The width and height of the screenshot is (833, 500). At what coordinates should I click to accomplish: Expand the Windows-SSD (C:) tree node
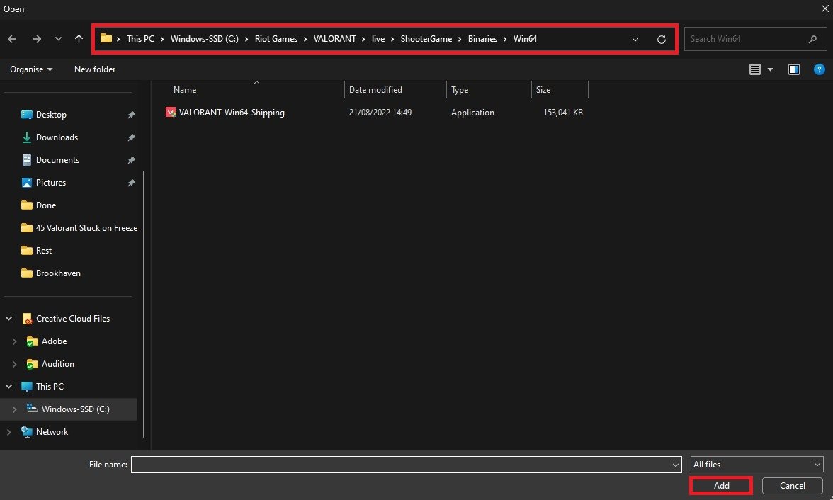pos(15,409)
